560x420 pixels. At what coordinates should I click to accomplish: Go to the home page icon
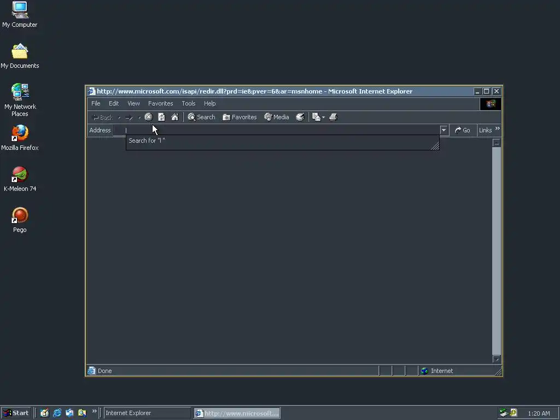click(174, 117)
